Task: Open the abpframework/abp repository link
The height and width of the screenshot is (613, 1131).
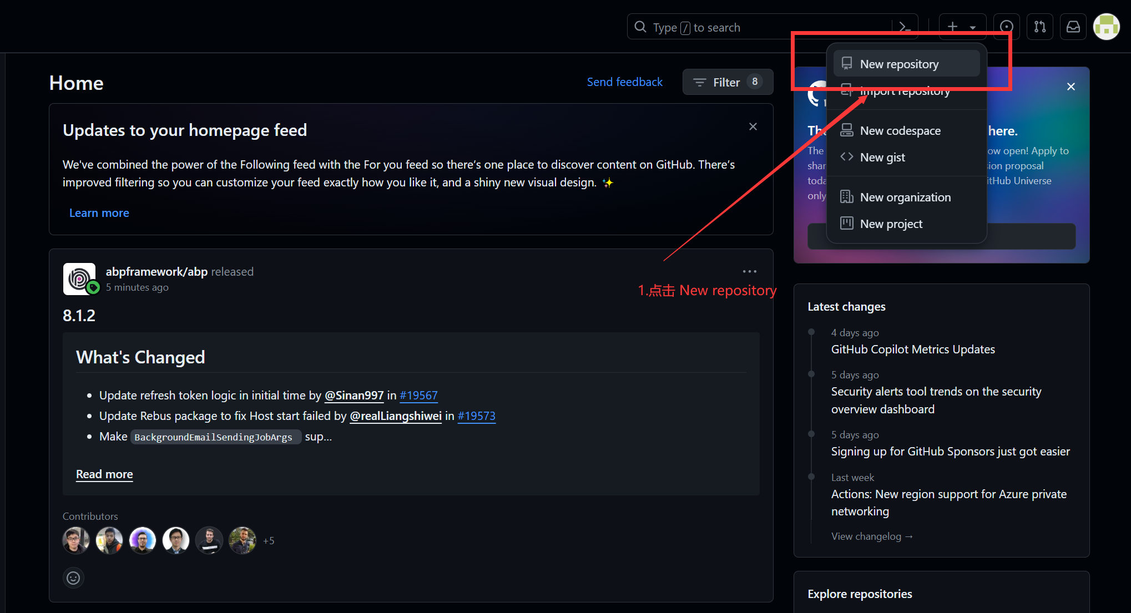Action: coord(156,271)
